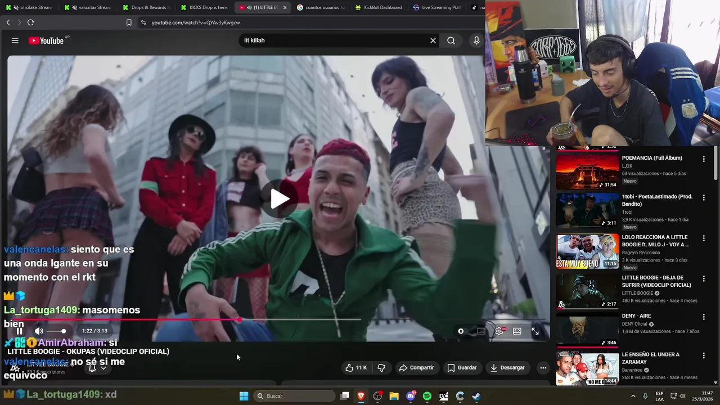
Task: Click the Descargar download button
Action: point(507,367)
